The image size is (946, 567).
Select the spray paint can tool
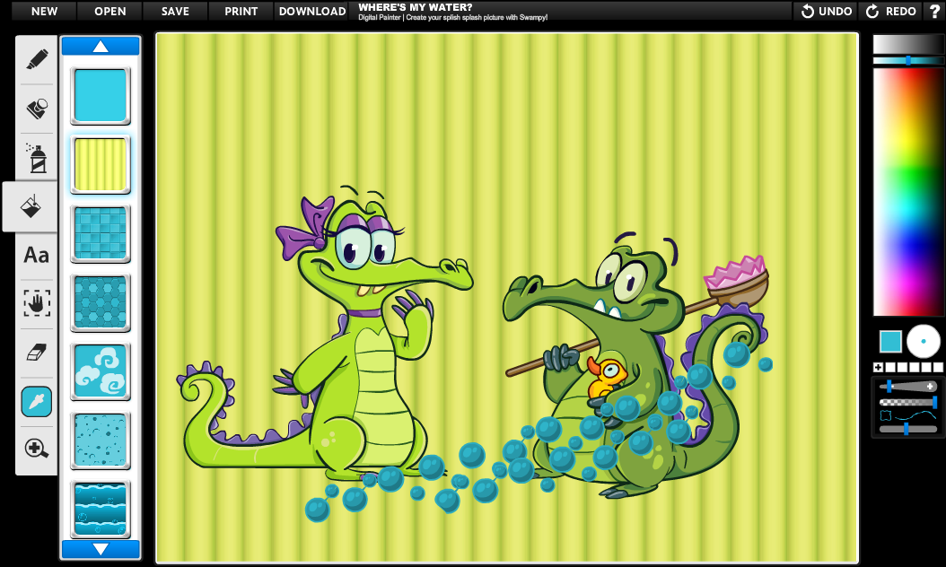(x=37, y=158)
